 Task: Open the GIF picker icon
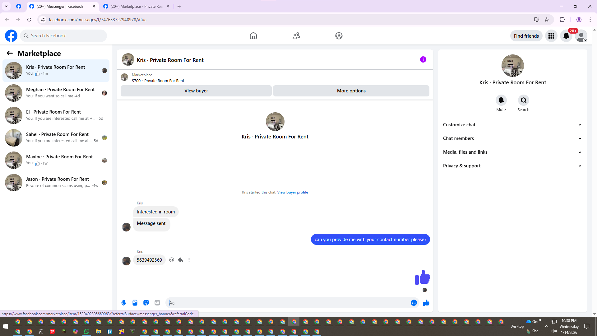point(157,303)
